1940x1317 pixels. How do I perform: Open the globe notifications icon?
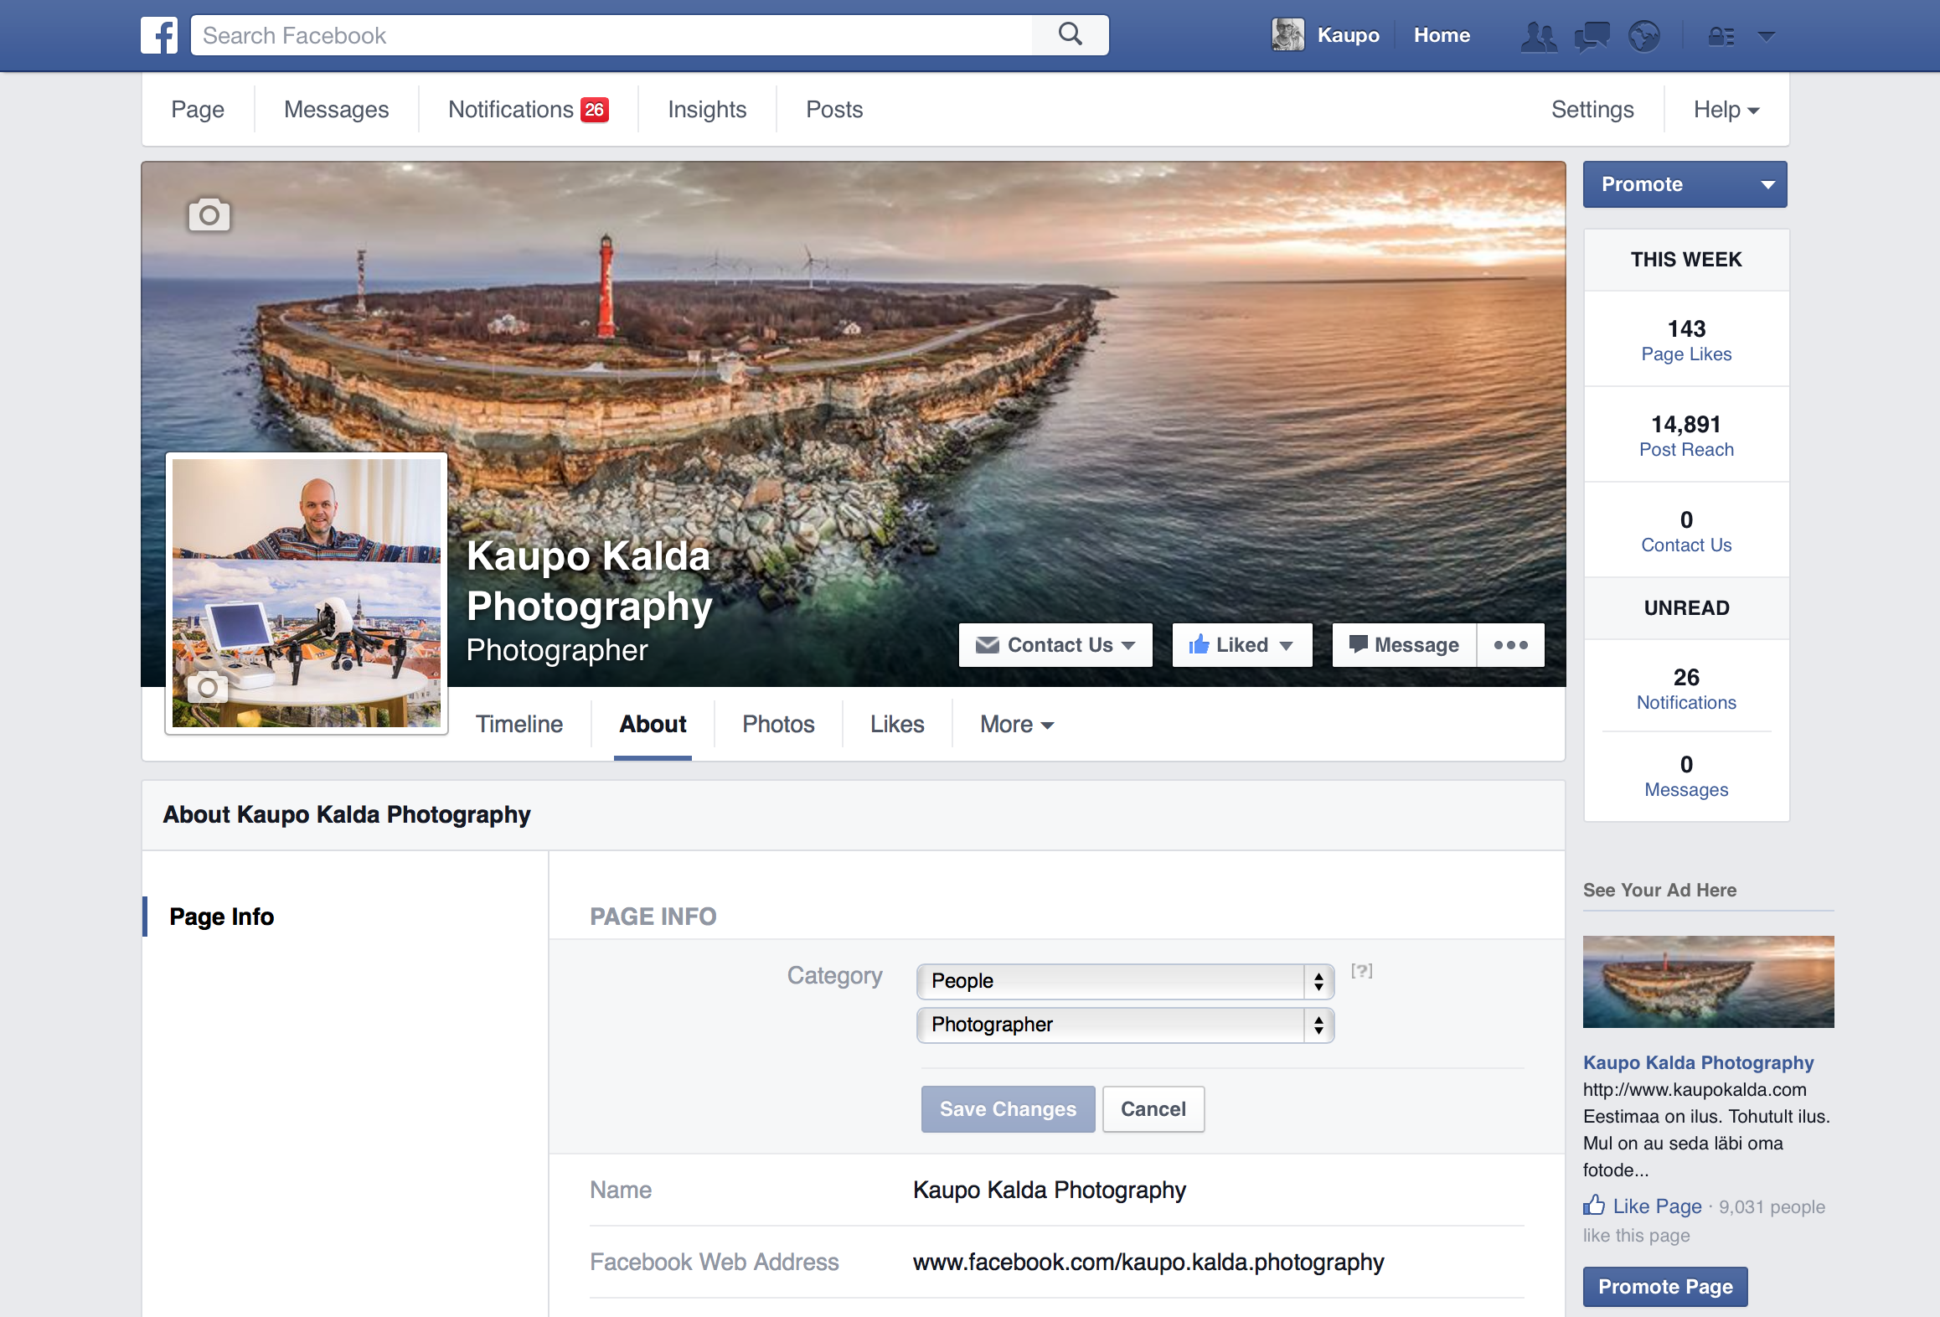[x=1643, y=36]
